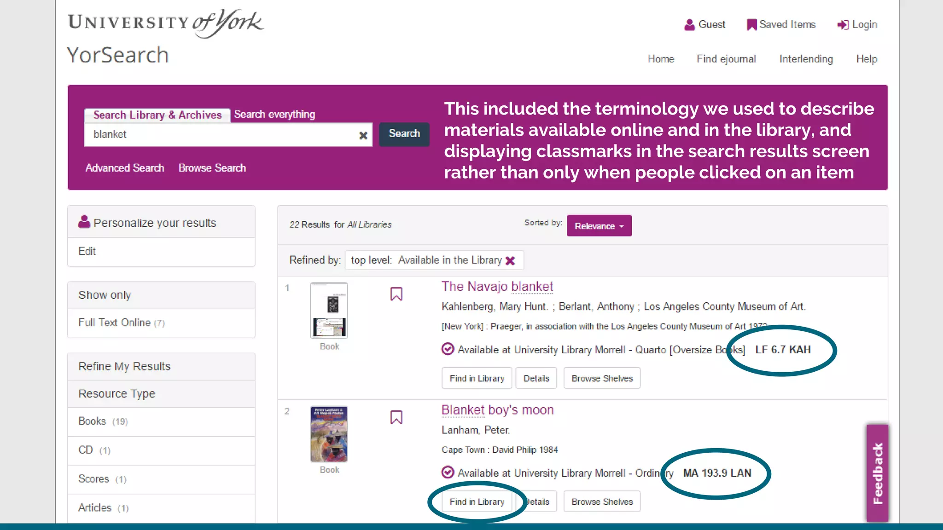The image size is (943, 530).
Task: Switch to Search everything tab
Action: pyautogui.click(x=274, y=114)
